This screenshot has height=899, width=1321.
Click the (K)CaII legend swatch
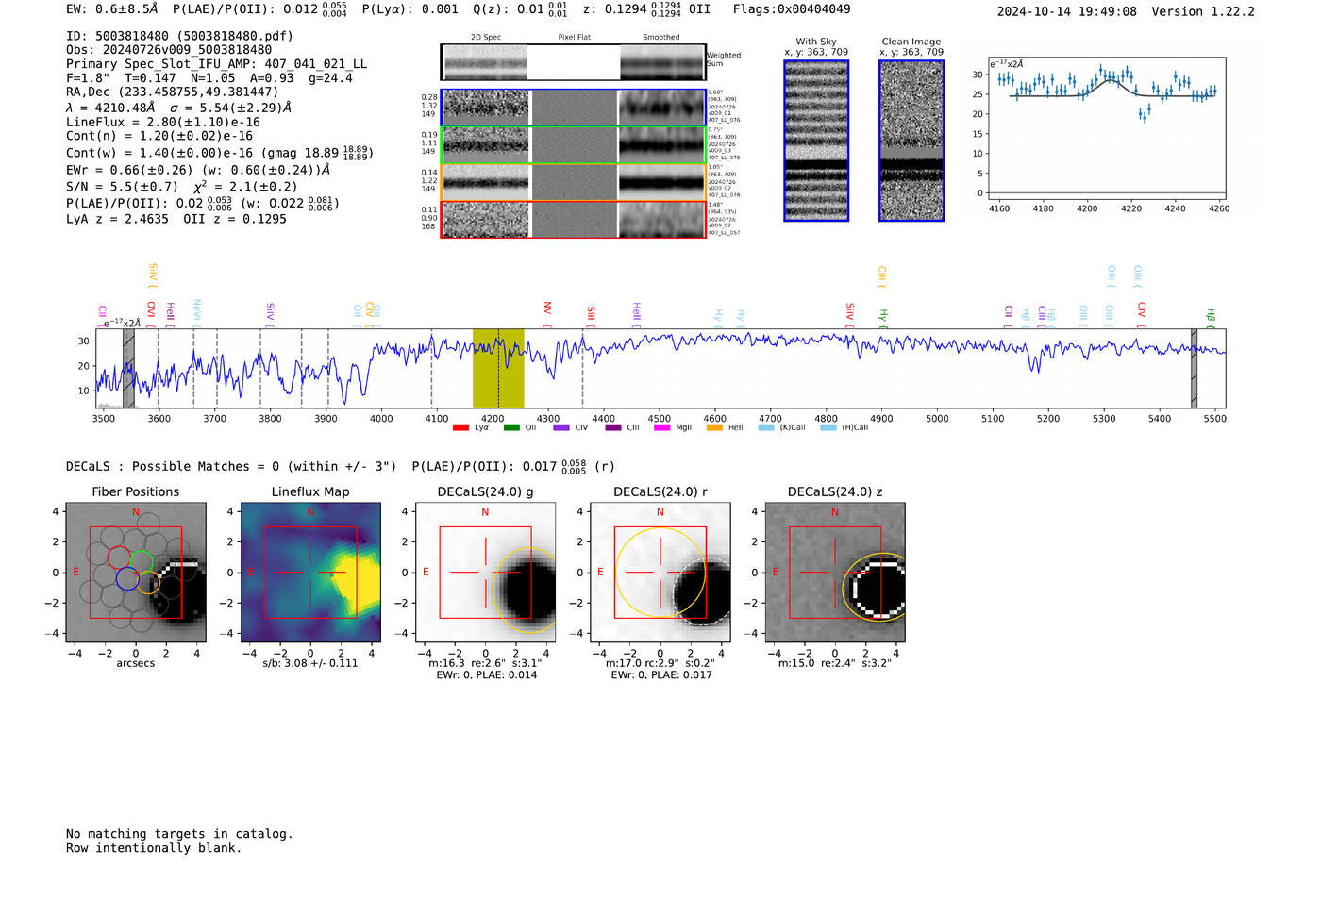point(766,427)
